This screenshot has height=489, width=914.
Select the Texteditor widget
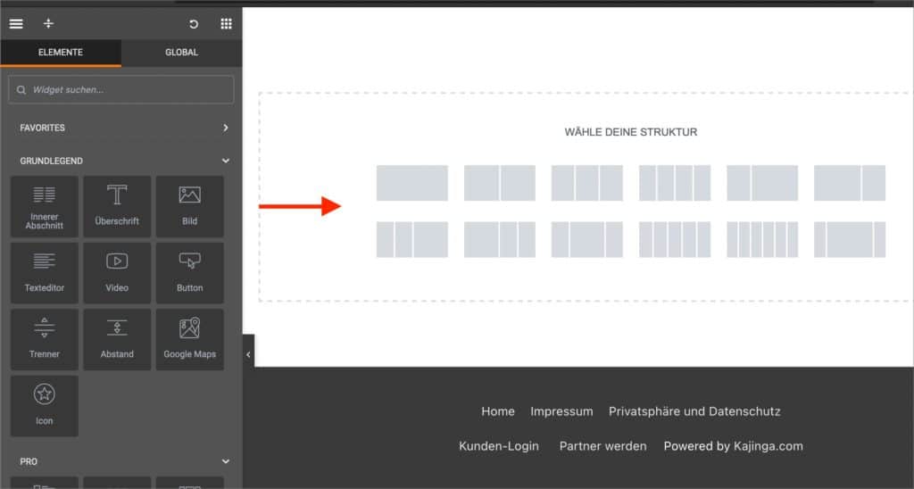click(45, 273)
